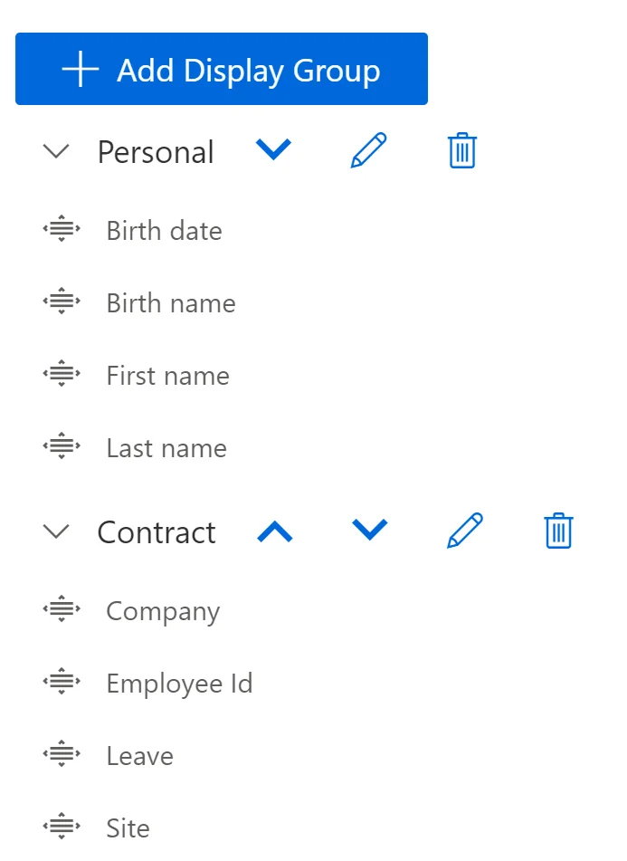Select the First name field
Viewport: 627px width, 861px height.
coord(167,375)
